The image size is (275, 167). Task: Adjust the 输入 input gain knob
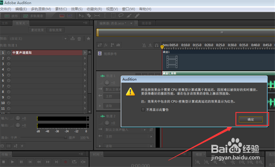(18, 118)
